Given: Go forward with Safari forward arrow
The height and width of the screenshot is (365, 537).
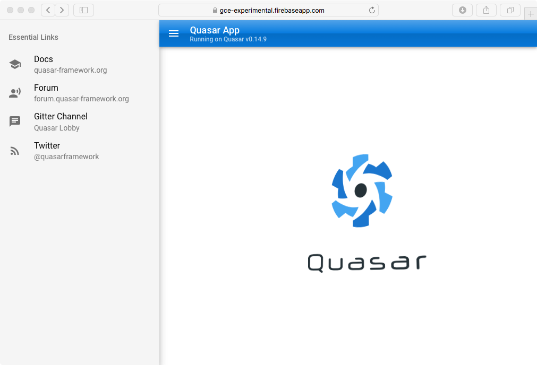Looking at the screenshot, I should point(62,10).
